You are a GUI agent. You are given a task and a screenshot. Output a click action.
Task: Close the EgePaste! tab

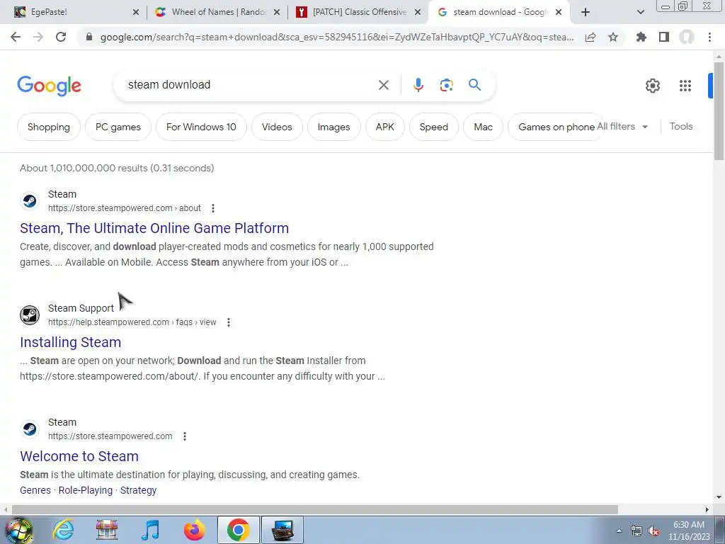[135, 13]
